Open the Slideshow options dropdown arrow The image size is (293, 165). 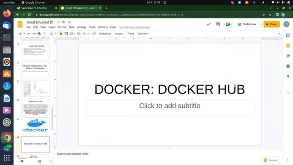[260, 24]
